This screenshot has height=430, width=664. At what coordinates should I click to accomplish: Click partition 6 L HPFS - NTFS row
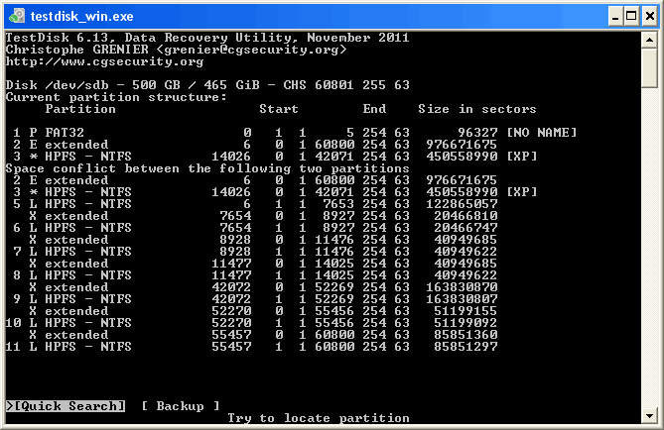[x=255, y=228]
